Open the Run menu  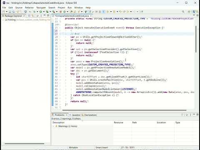click(70, 7)
